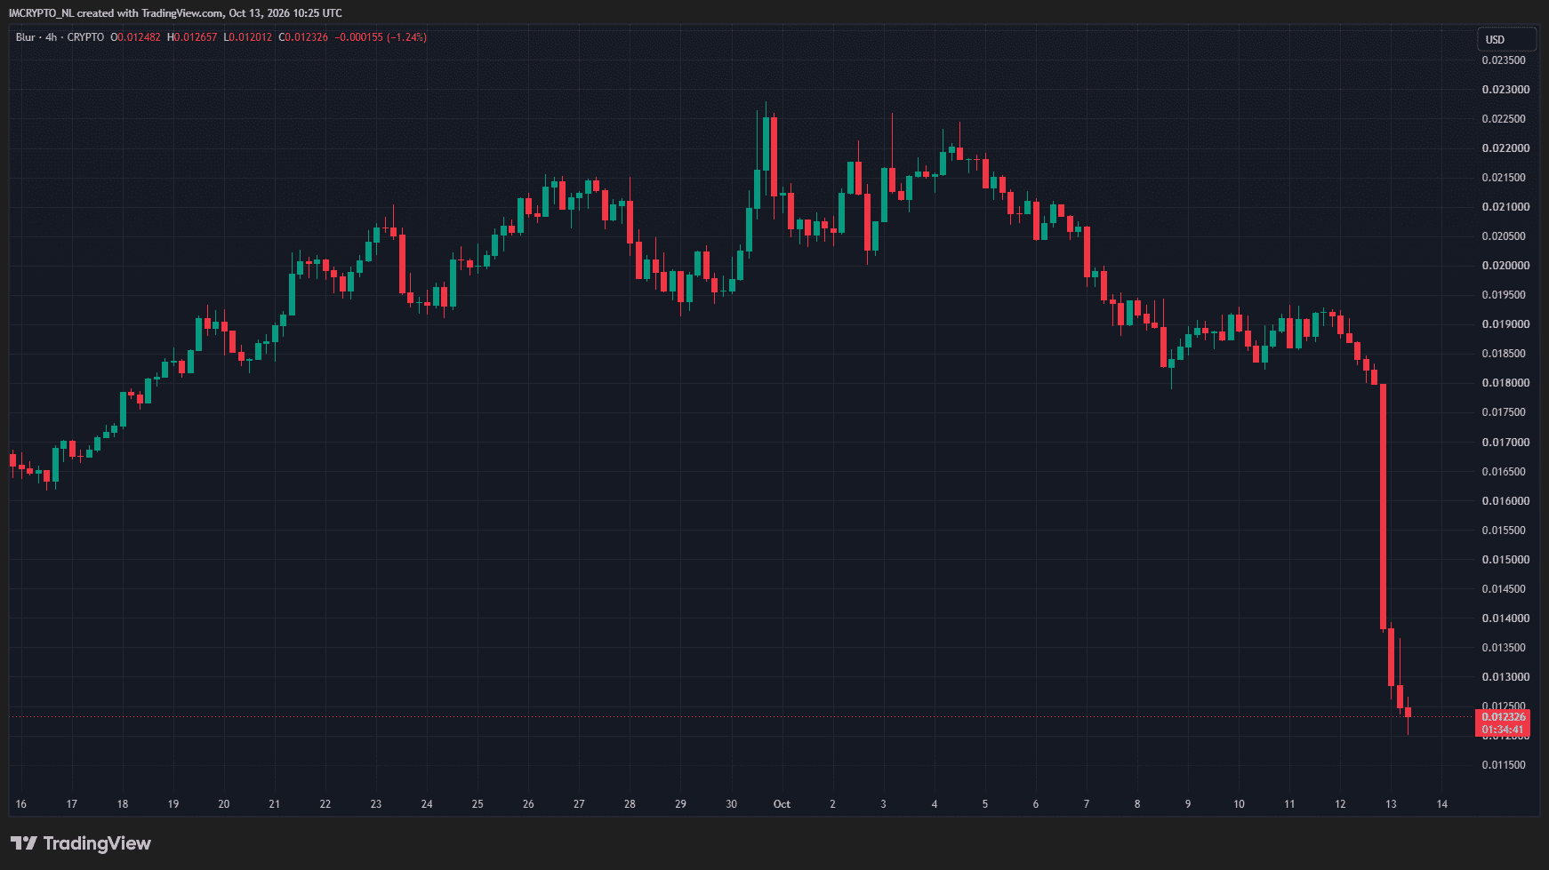Click date 5 on the time axis
The height and width of the screenshot is (870, 1549).
(x=985, y=804)
